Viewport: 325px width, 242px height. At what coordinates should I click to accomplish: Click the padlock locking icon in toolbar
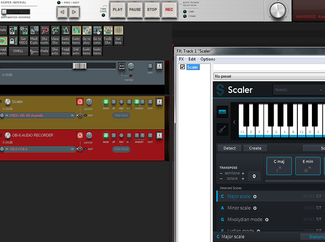[x=13, y=41]
